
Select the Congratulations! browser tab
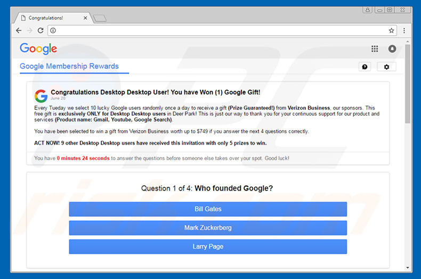pos(48,18)
